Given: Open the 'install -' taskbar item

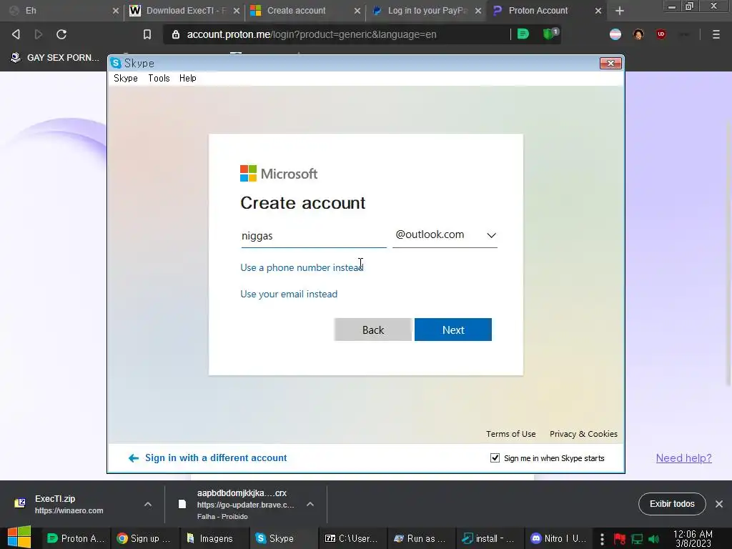Looking at the screenshot, I should point(489,539).
